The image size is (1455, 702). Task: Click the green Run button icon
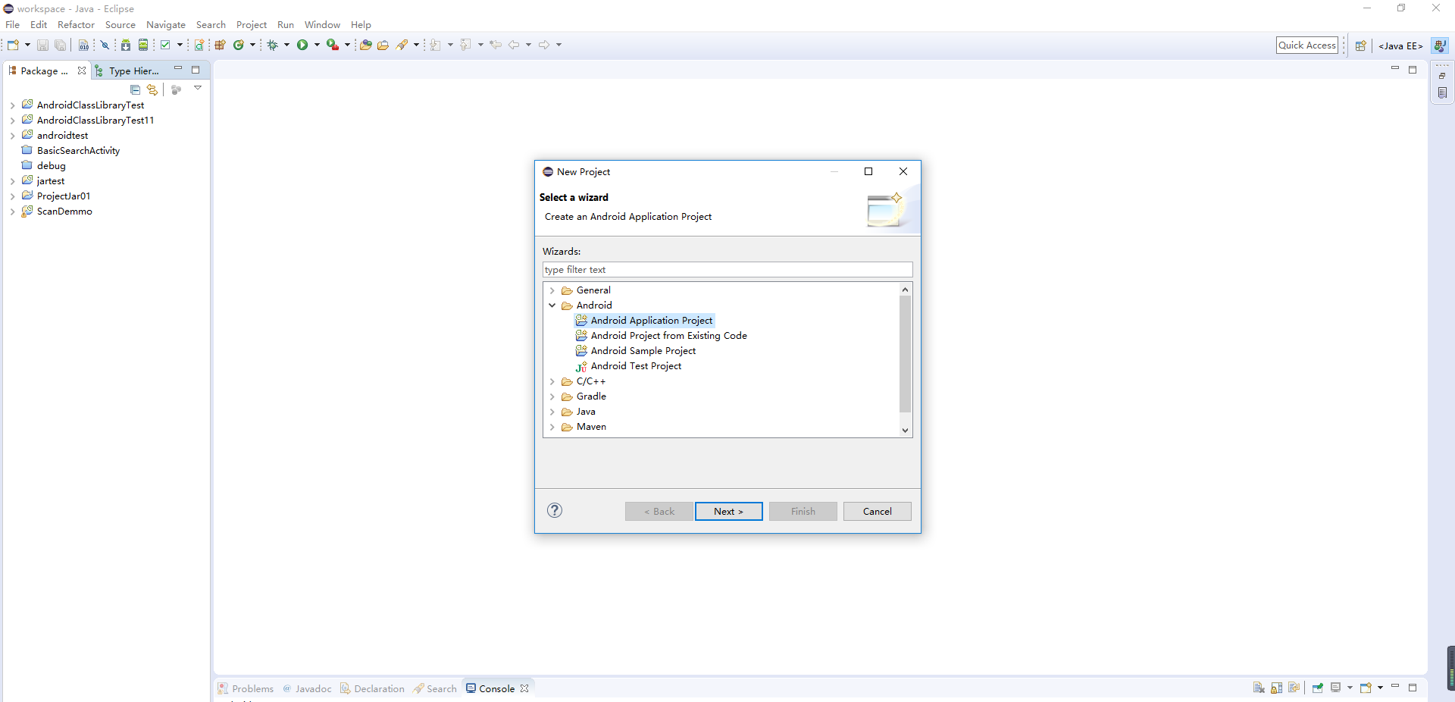[302, 45]
